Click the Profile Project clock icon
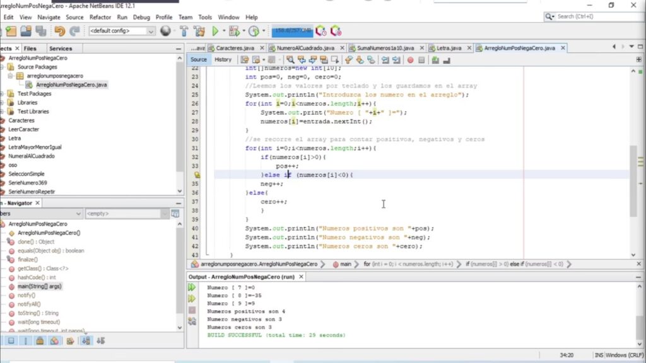646x363 pixels. coord(254,31)
